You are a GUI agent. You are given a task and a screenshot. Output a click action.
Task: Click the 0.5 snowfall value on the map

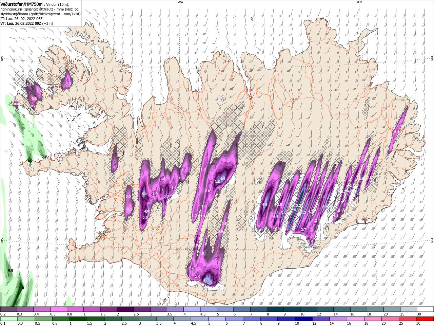coord(128,197)
